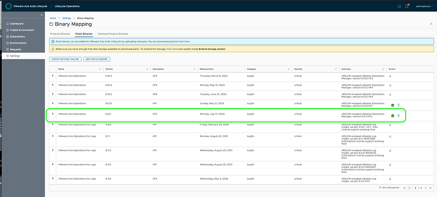Download the Operations for Logs 4.8.0 patch
Viewport: 437px width, 197px height.
point(390,124)
